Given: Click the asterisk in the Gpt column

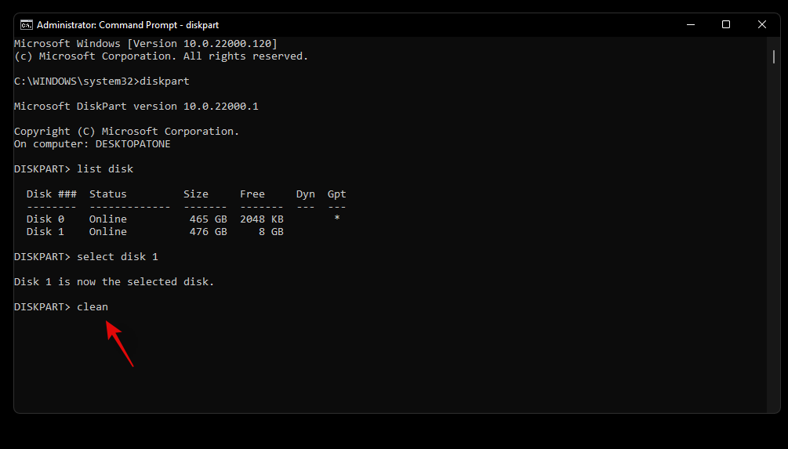Looking at the screenshot, I should pyautogui.click(x=337, y=219).
